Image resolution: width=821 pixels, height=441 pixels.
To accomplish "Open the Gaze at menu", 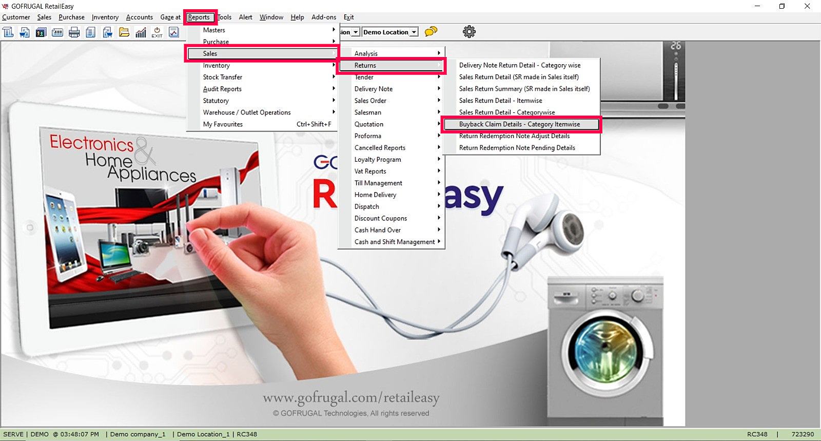I will pyautogui.click(x=170, y=17).
